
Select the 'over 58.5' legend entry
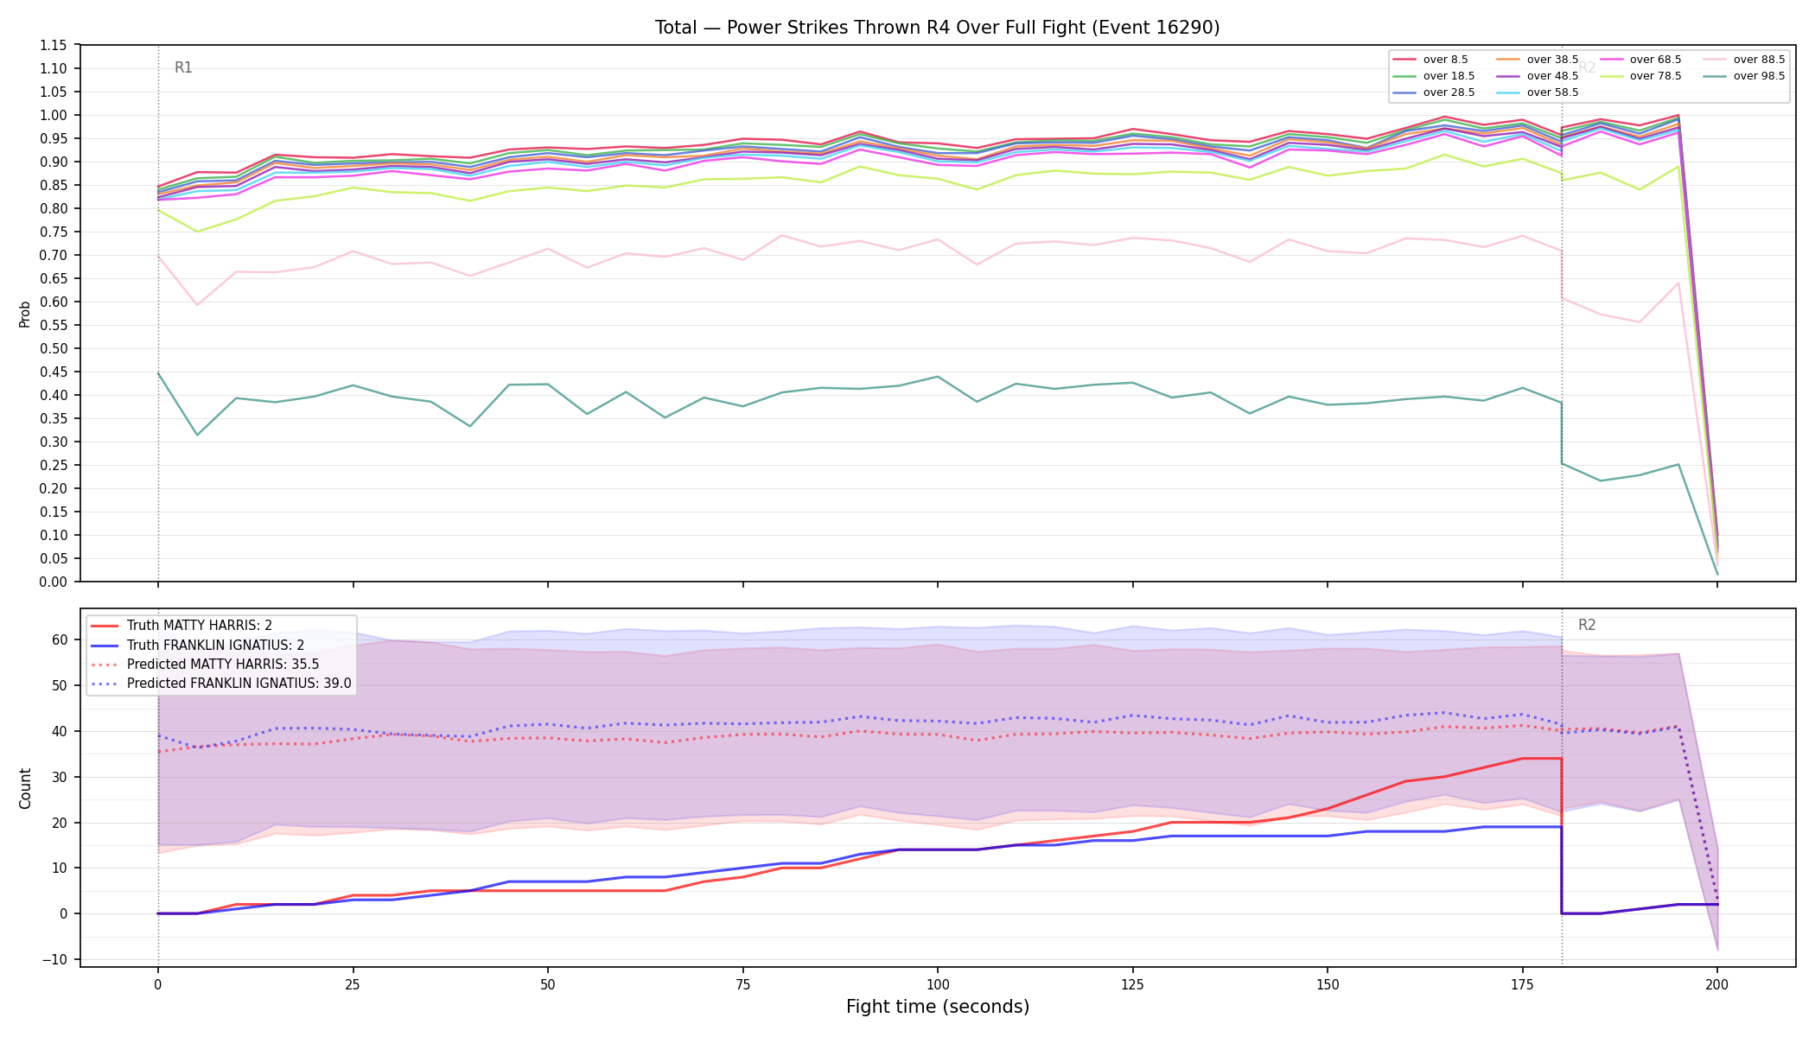point(1538,92)
